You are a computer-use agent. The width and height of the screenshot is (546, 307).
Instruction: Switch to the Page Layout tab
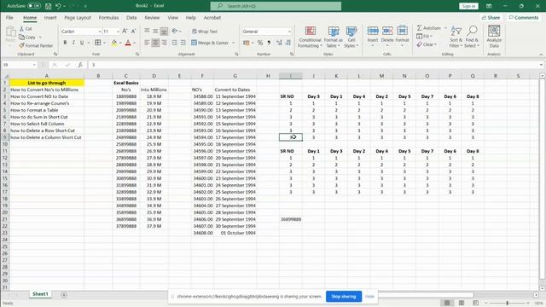click(x=78, y=18)
